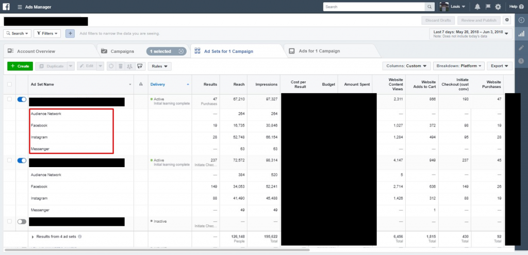The width and height of the screenshot is (528, 255).
Task: Open the history clock side panel
Action: point(521,61)
